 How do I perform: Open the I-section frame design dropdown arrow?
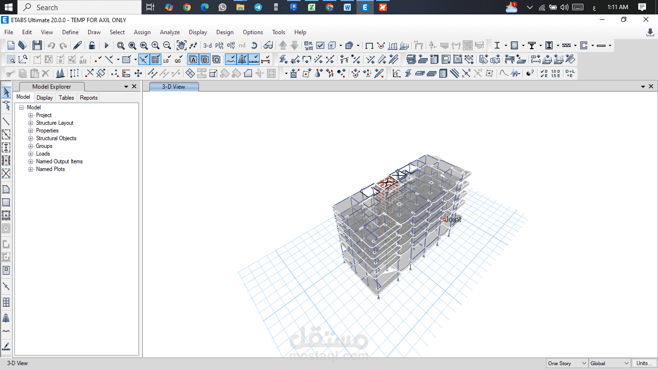pyautogui.click(x=506, y=45)
